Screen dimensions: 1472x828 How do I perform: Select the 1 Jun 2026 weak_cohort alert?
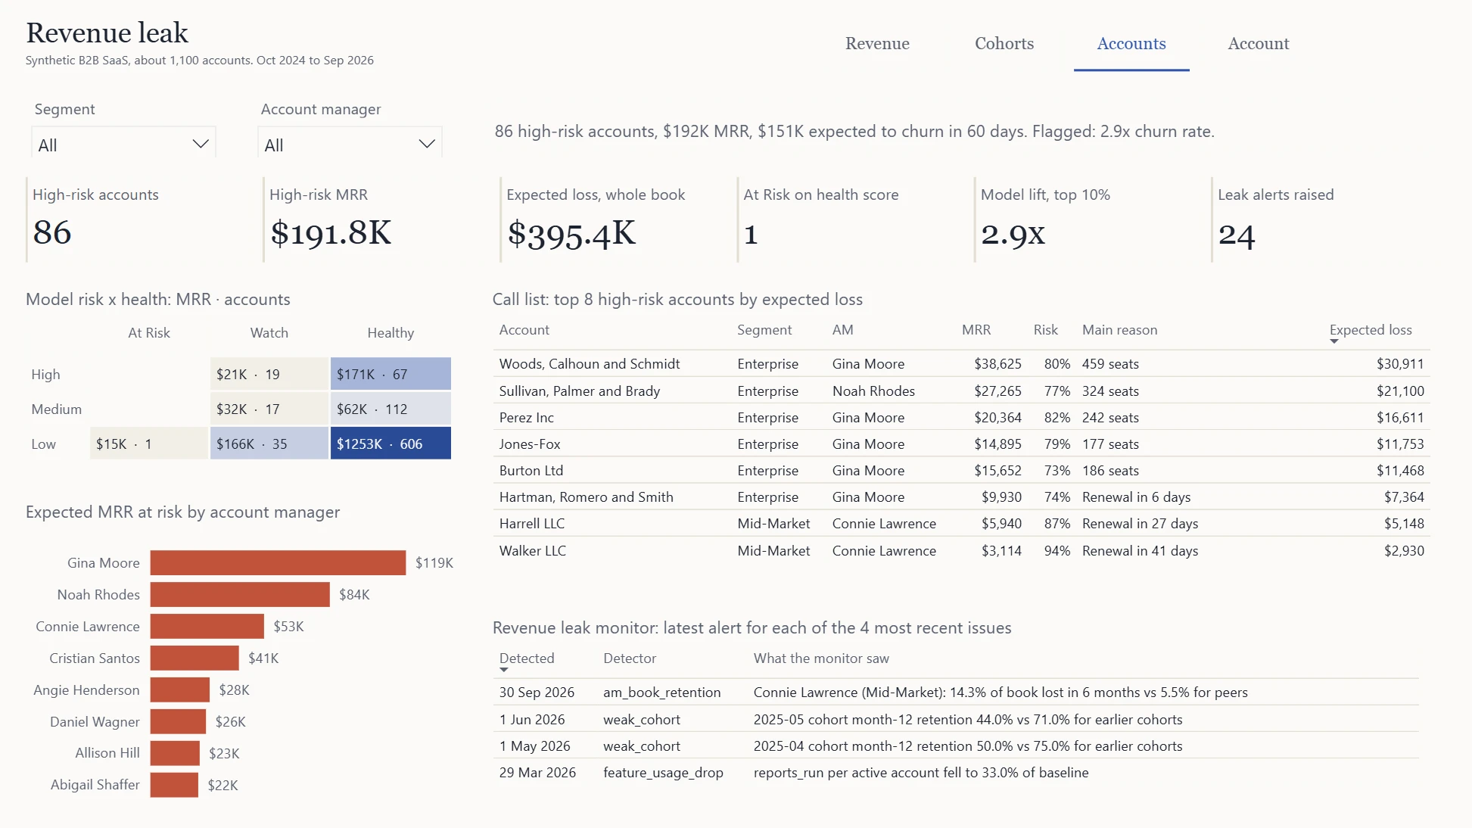coord(956,719)
